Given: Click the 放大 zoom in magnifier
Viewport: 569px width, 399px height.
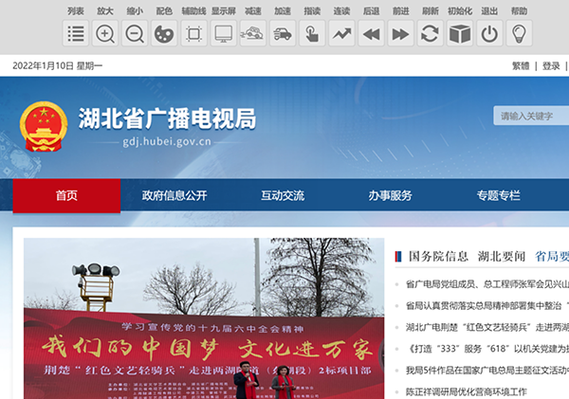Looking at the screenshot, I should 105,33.
